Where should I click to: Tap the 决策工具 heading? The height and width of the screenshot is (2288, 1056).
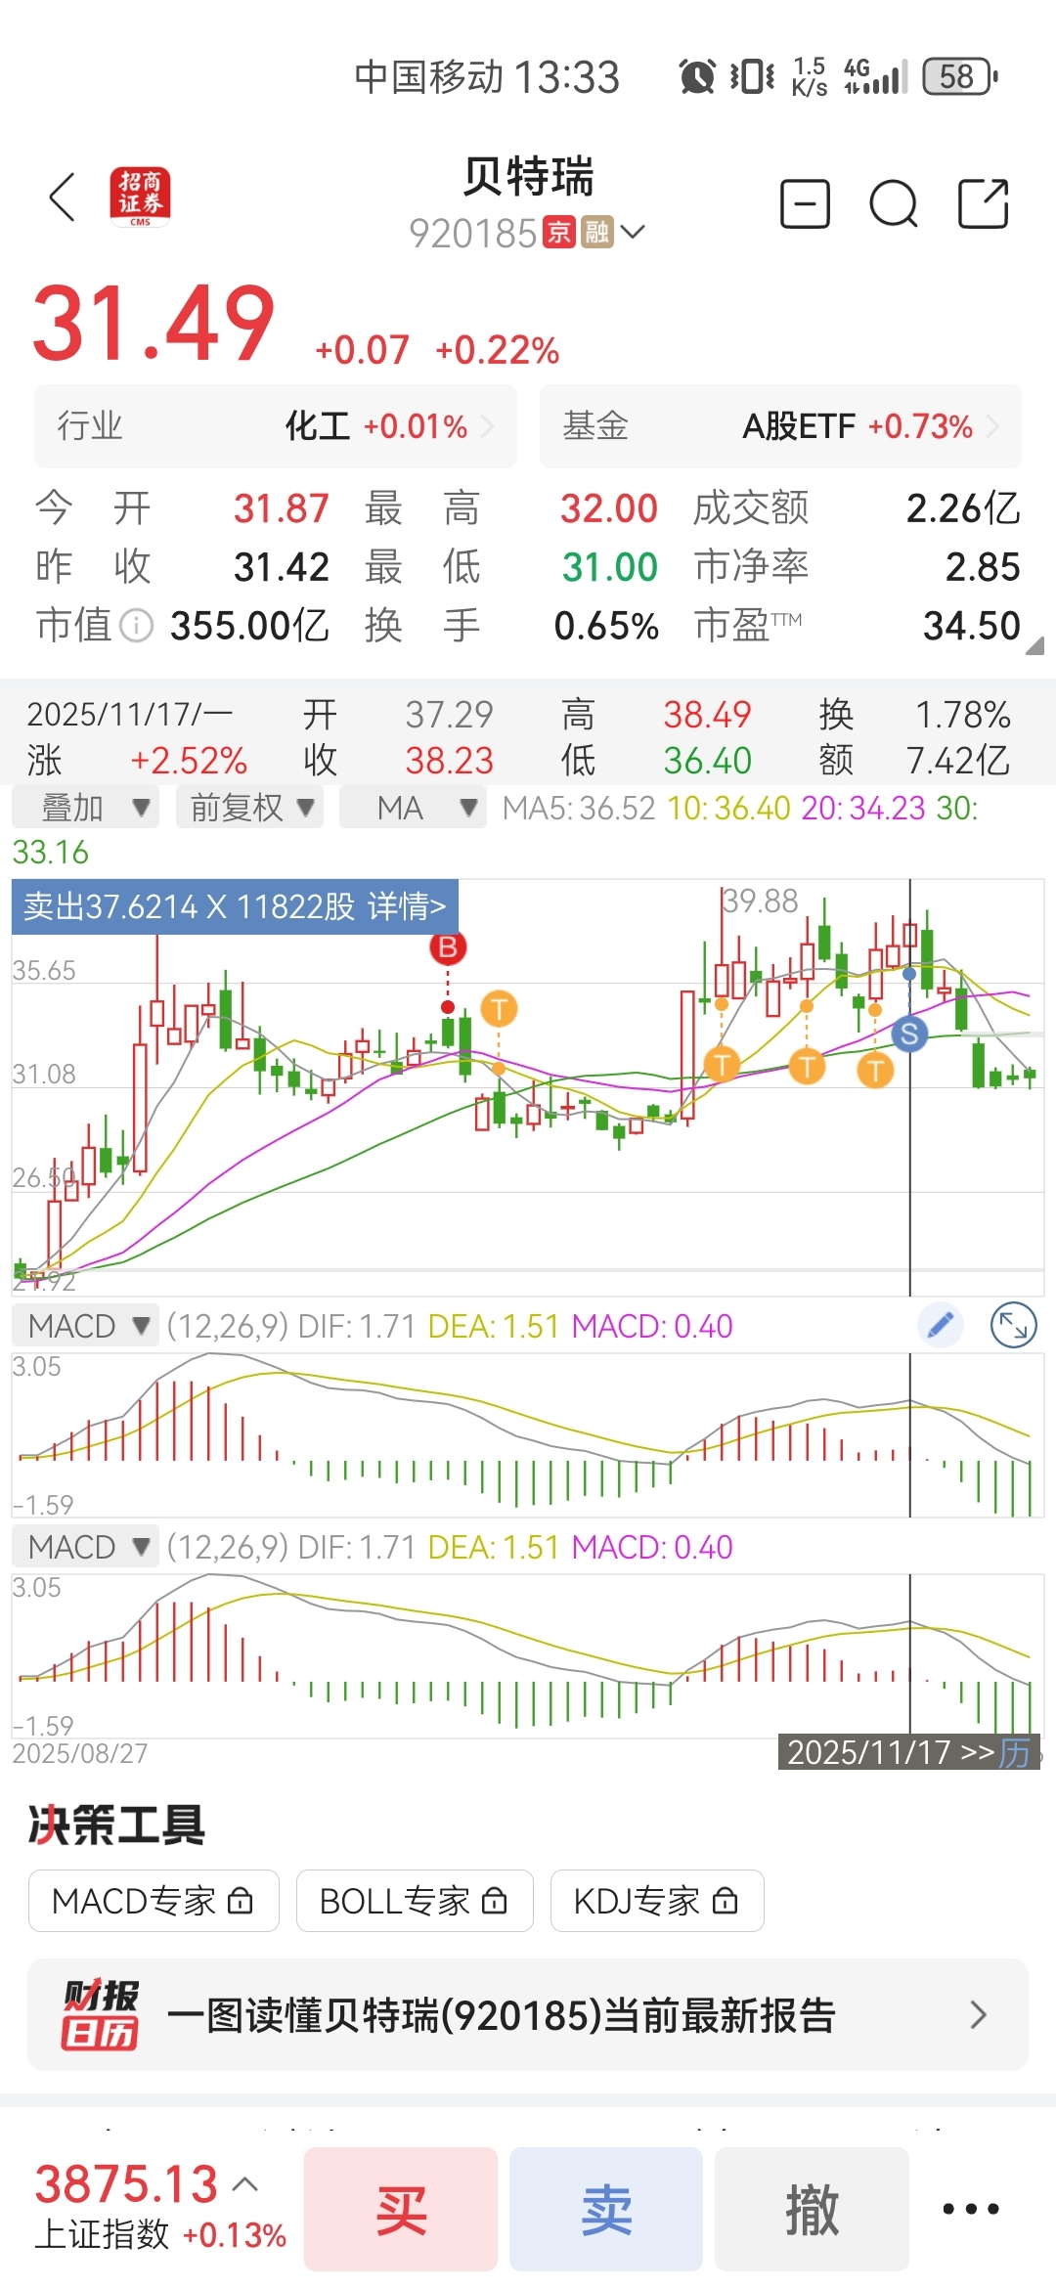[x=116, y=1824]
